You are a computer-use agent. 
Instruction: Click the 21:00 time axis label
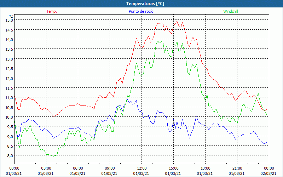[x=237, y=169]
